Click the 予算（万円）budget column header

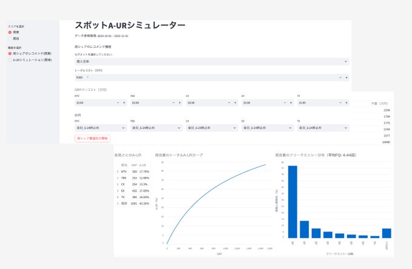[x=380, y=104]
